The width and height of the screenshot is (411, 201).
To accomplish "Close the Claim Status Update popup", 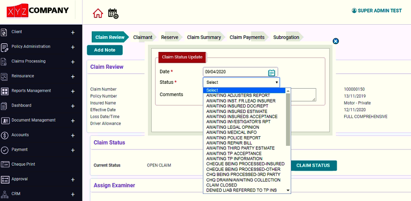I will (336, 41).
